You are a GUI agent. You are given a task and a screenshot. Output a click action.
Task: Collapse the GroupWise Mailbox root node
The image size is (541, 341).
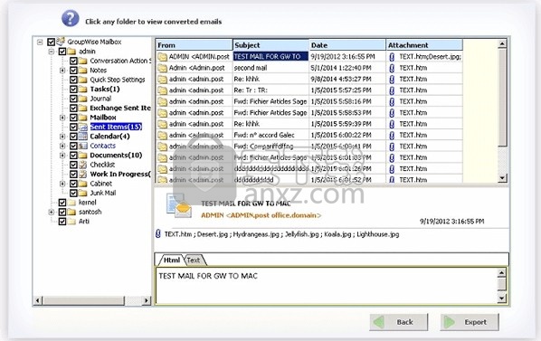(x=40, y=43)
